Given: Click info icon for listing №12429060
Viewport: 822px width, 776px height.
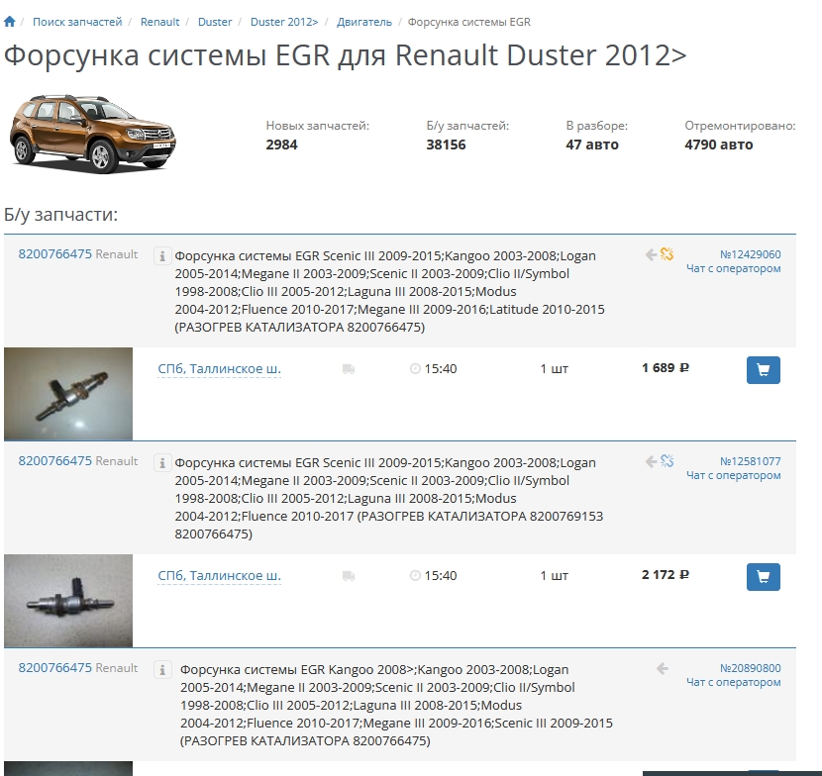Looking at the screenshot, I should click(x=162, y=256).
